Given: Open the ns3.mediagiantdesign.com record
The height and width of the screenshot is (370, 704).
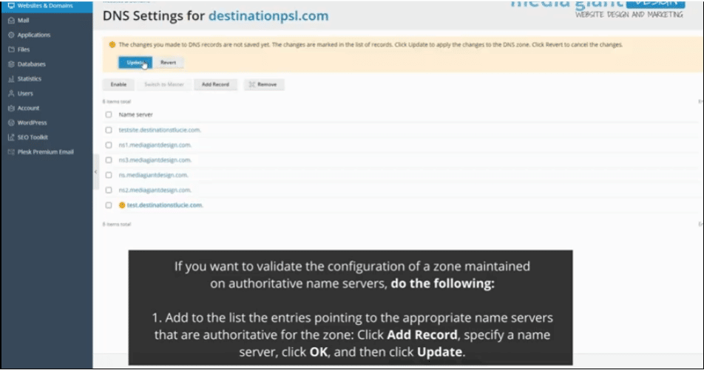Looking at the screenshot, I should 155,160.
